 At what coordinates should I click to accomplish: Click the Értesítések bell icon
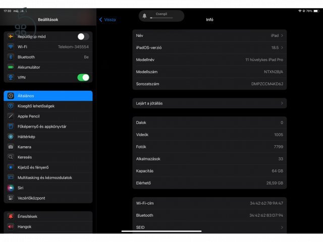click(x=11, y=216)
